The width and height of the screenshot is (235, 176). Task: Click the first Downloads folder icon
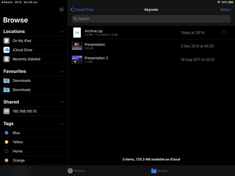coord(6,81)
